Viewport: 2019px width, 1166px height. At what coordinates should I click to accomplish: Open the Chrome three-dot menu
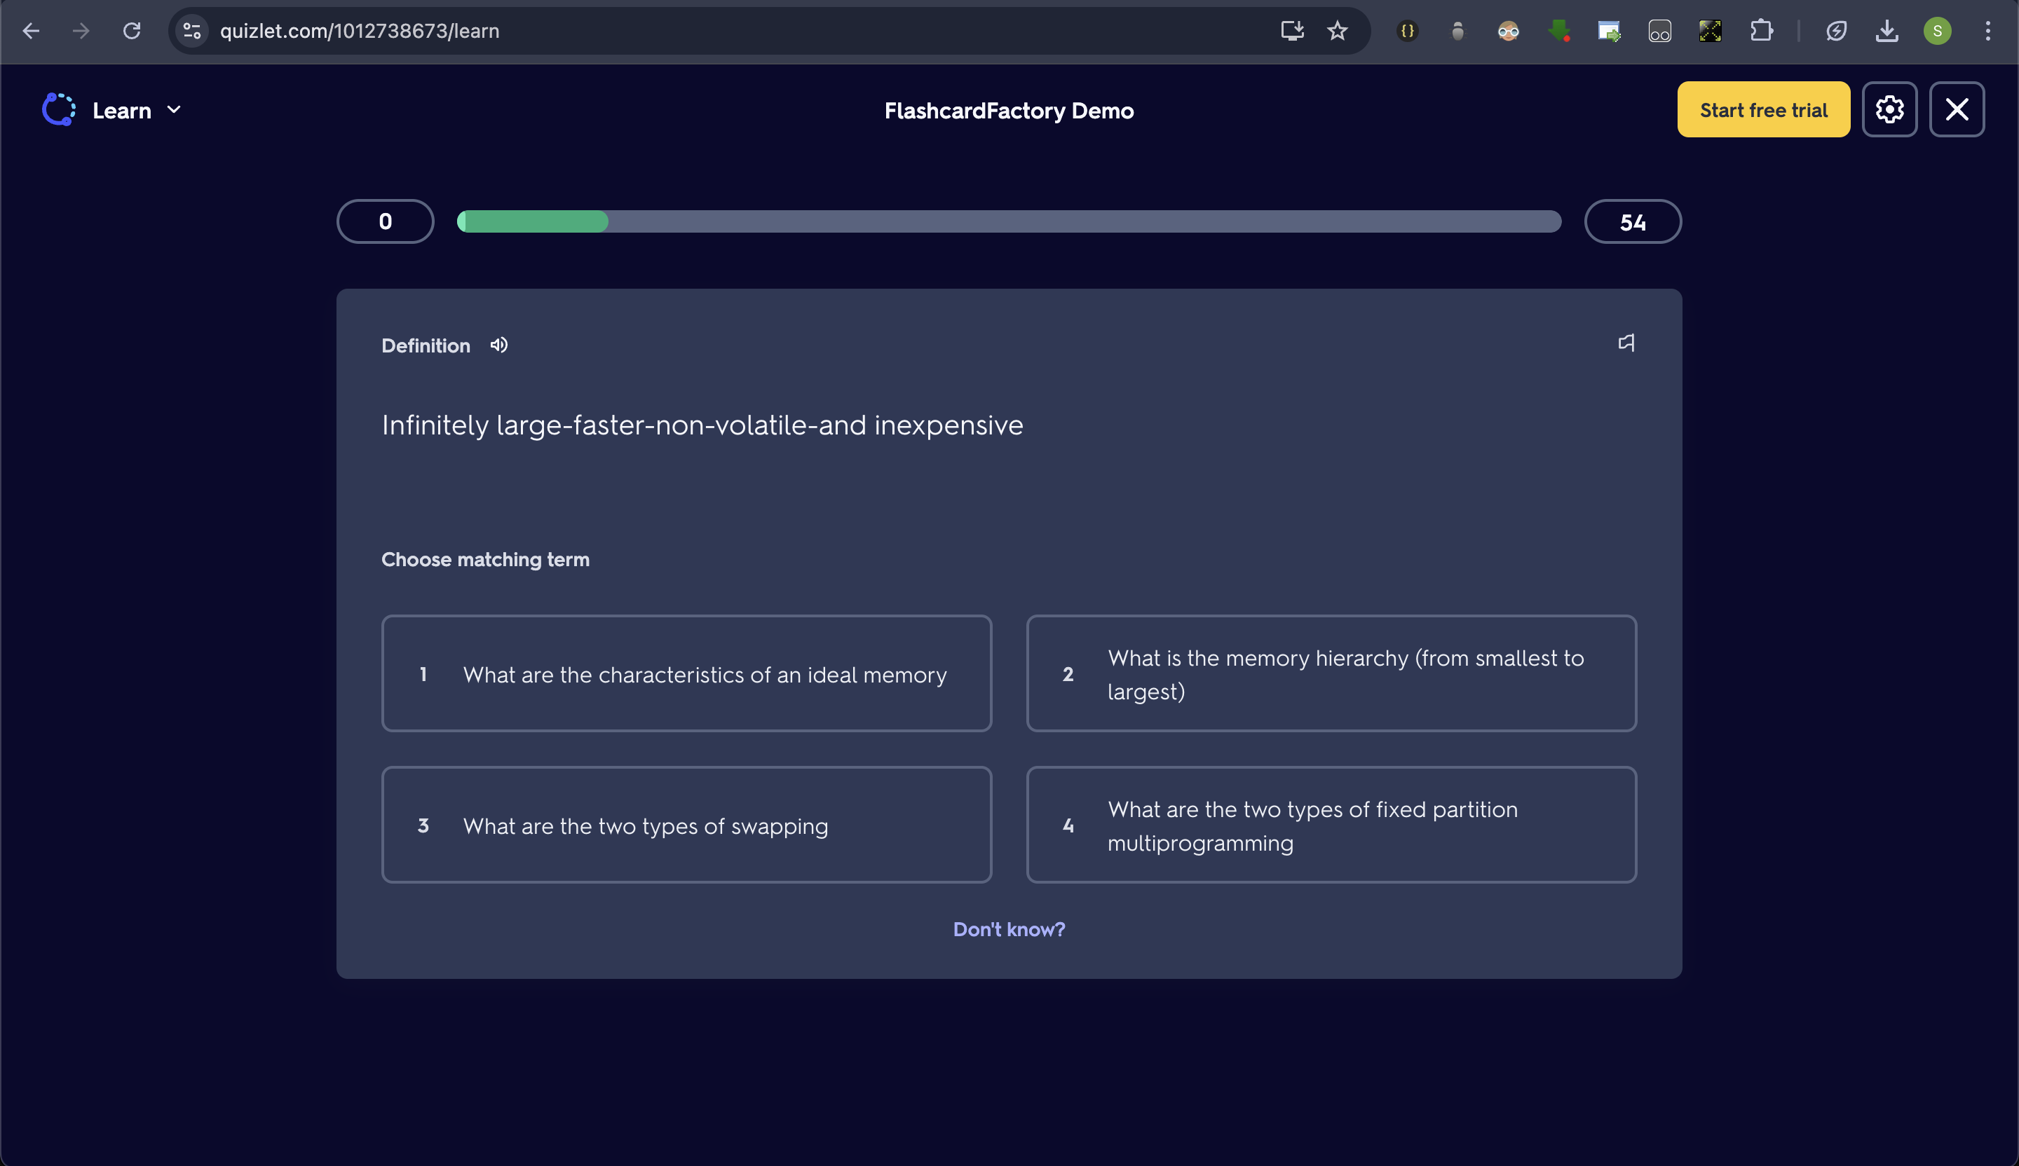tap(1987, 32)
